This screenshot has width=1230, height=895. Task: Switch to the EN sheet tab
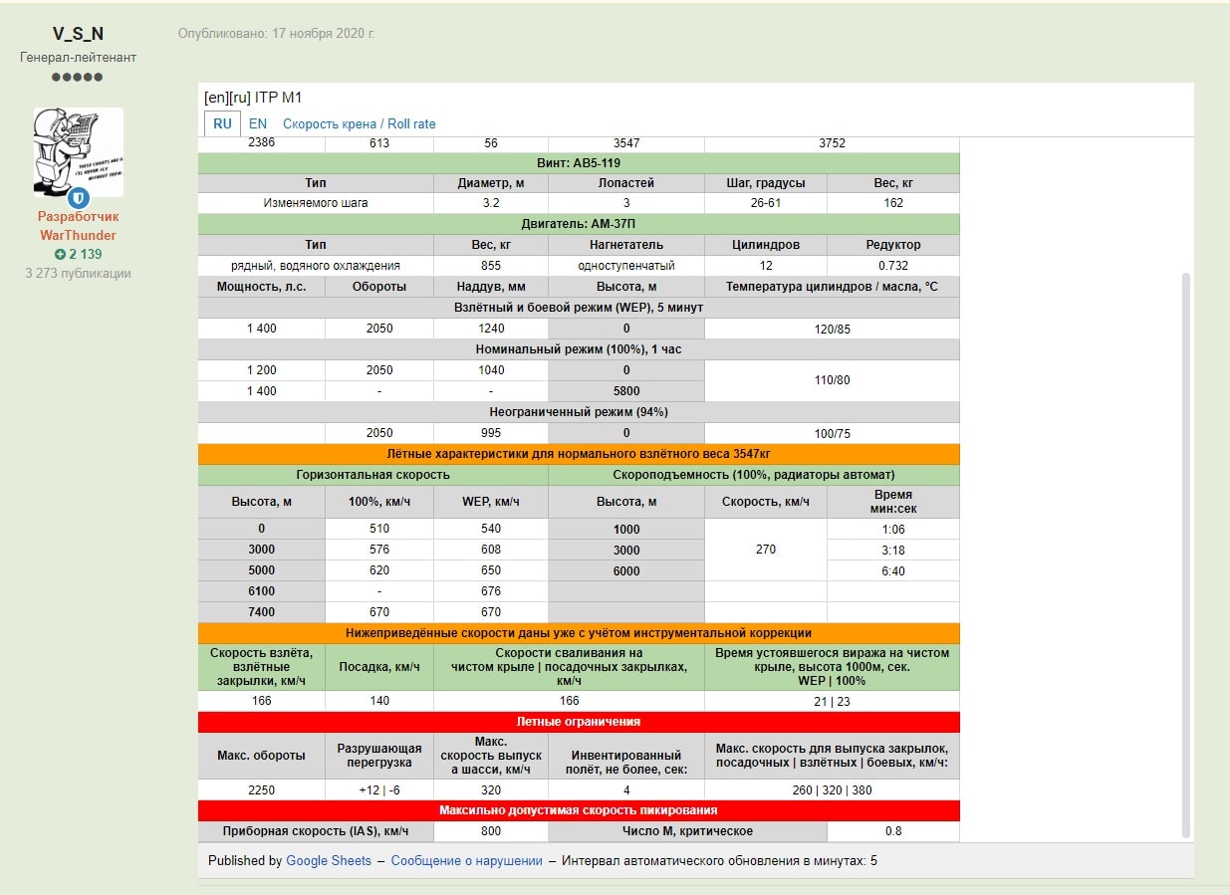tap(258, 123)
